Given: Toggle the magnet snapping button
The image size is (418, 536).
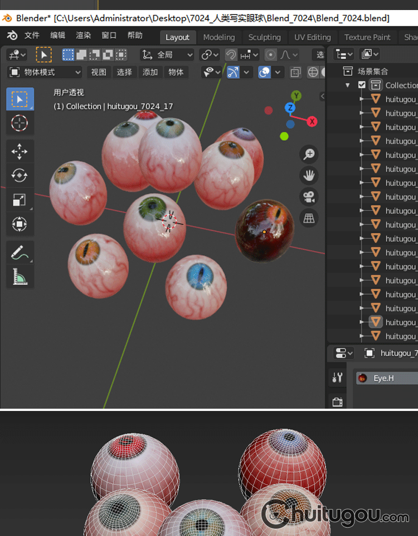Looking at the screenshot, I should pos(231,55).
